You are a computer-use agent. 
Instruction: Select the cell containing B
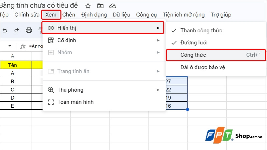pyautogui.click(x=16, y=81)
